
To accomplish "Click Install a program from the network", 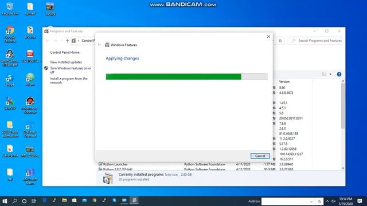I will coord(69,80).
